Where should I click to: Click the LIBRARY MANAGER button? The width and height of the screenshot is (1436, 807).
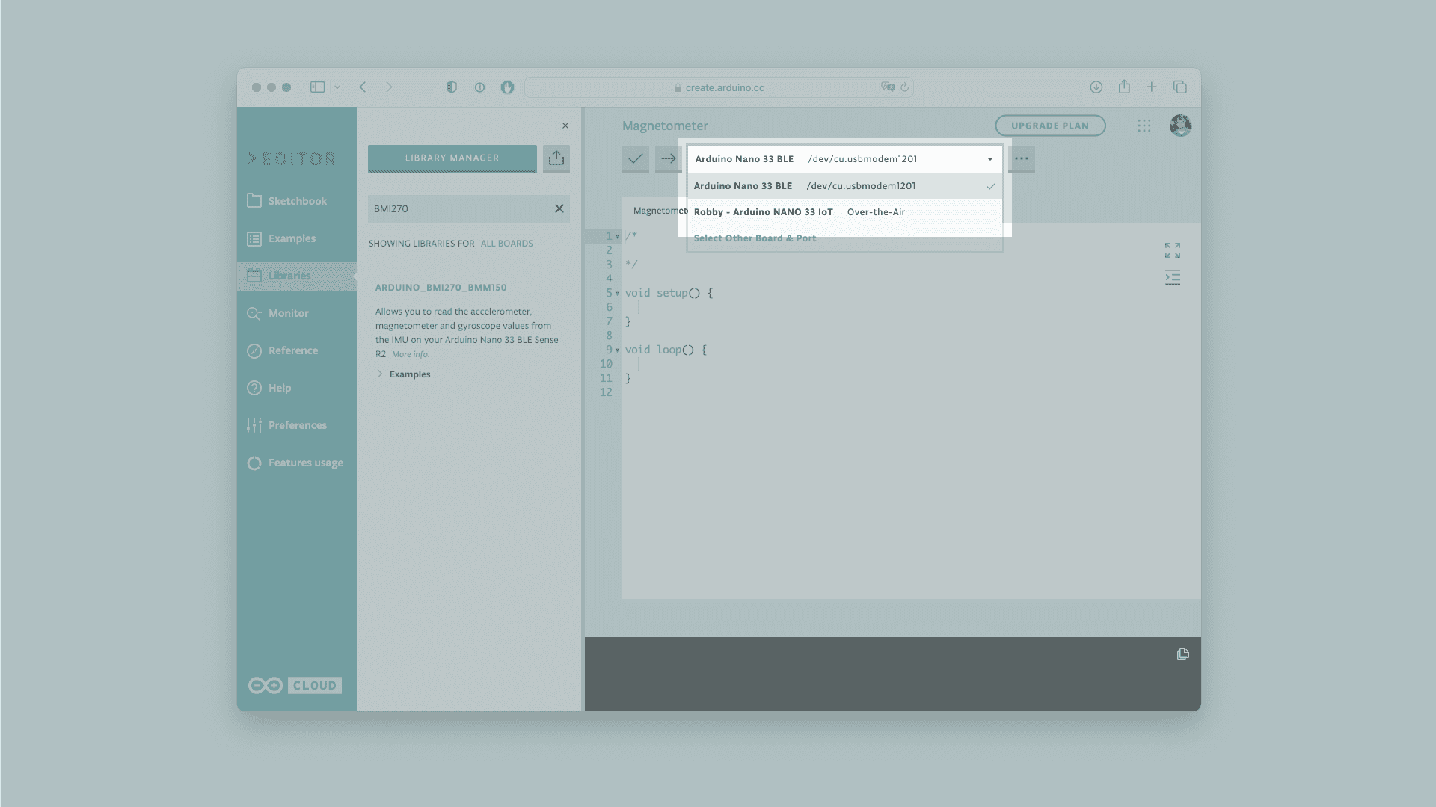click(452, 158)
